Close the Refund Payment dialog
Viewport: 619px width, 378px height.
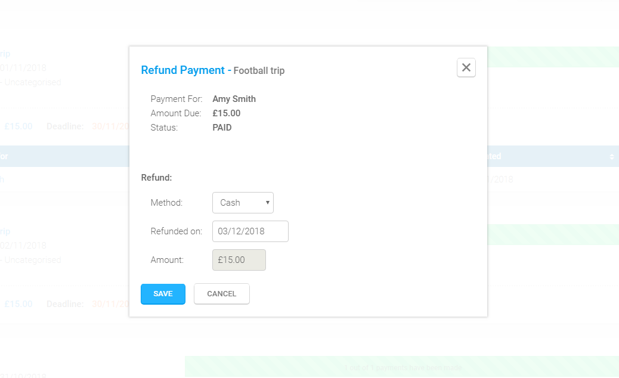click(x=466, y=68)
